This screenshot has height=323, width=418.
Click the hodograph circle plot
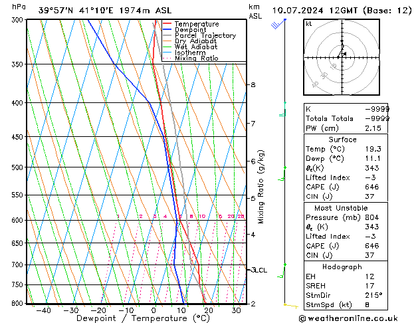click(342, 56)
